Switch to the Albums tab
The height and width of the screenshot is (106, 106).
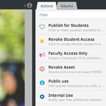67,6
